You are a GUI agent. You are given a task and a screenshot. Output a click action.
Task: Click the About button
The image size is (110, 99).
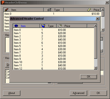click(x=12, y=93)
